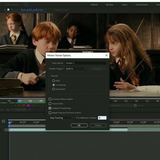Image resolution: width=160 pixels, height=160 pixels.
Task: Click the If Confidence Is Below value field
Action: coord(102,118)
